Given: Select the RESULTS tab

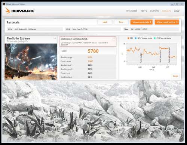Looking at the screenshot, I should tap(166, 11).
